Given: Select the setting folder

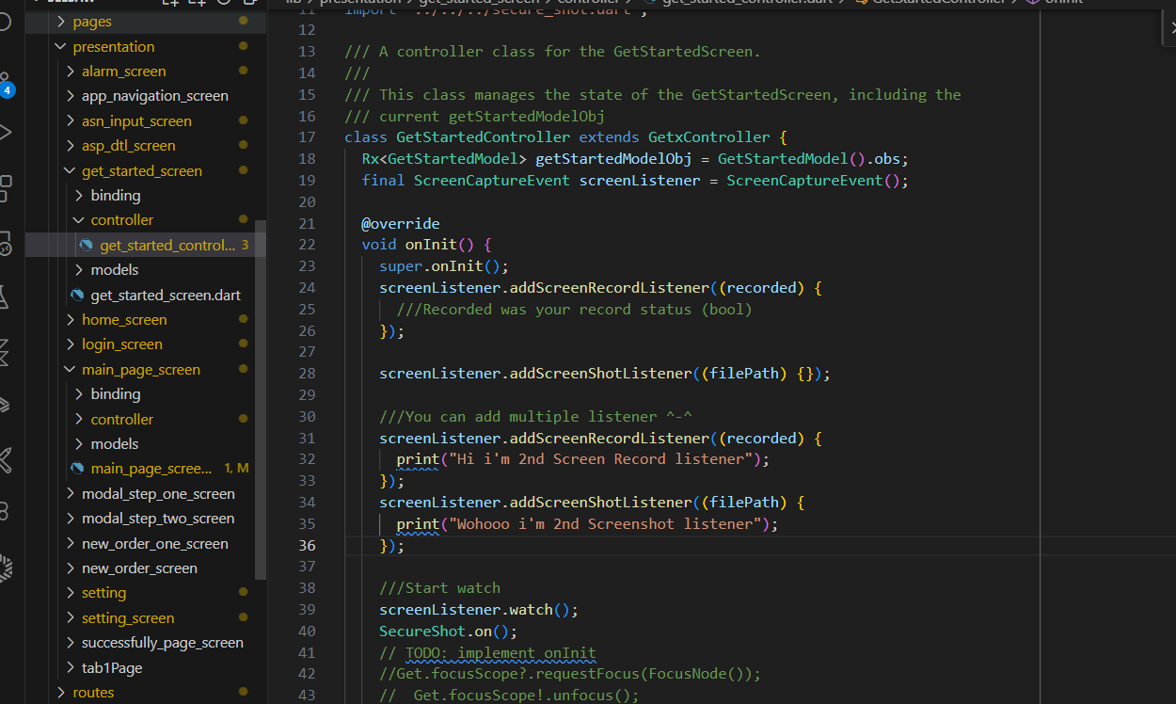Looking at the screenshot, I should tap(103, 592).
